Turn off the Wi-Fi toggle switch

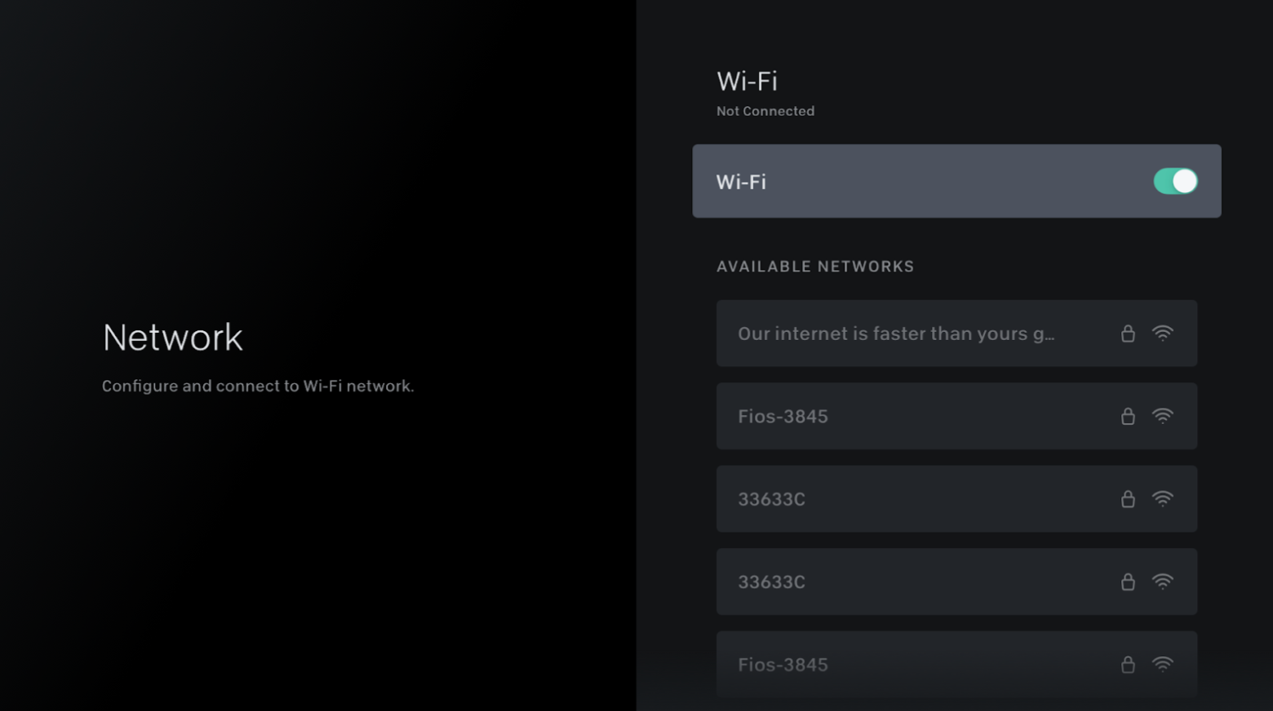point(1175,181)
